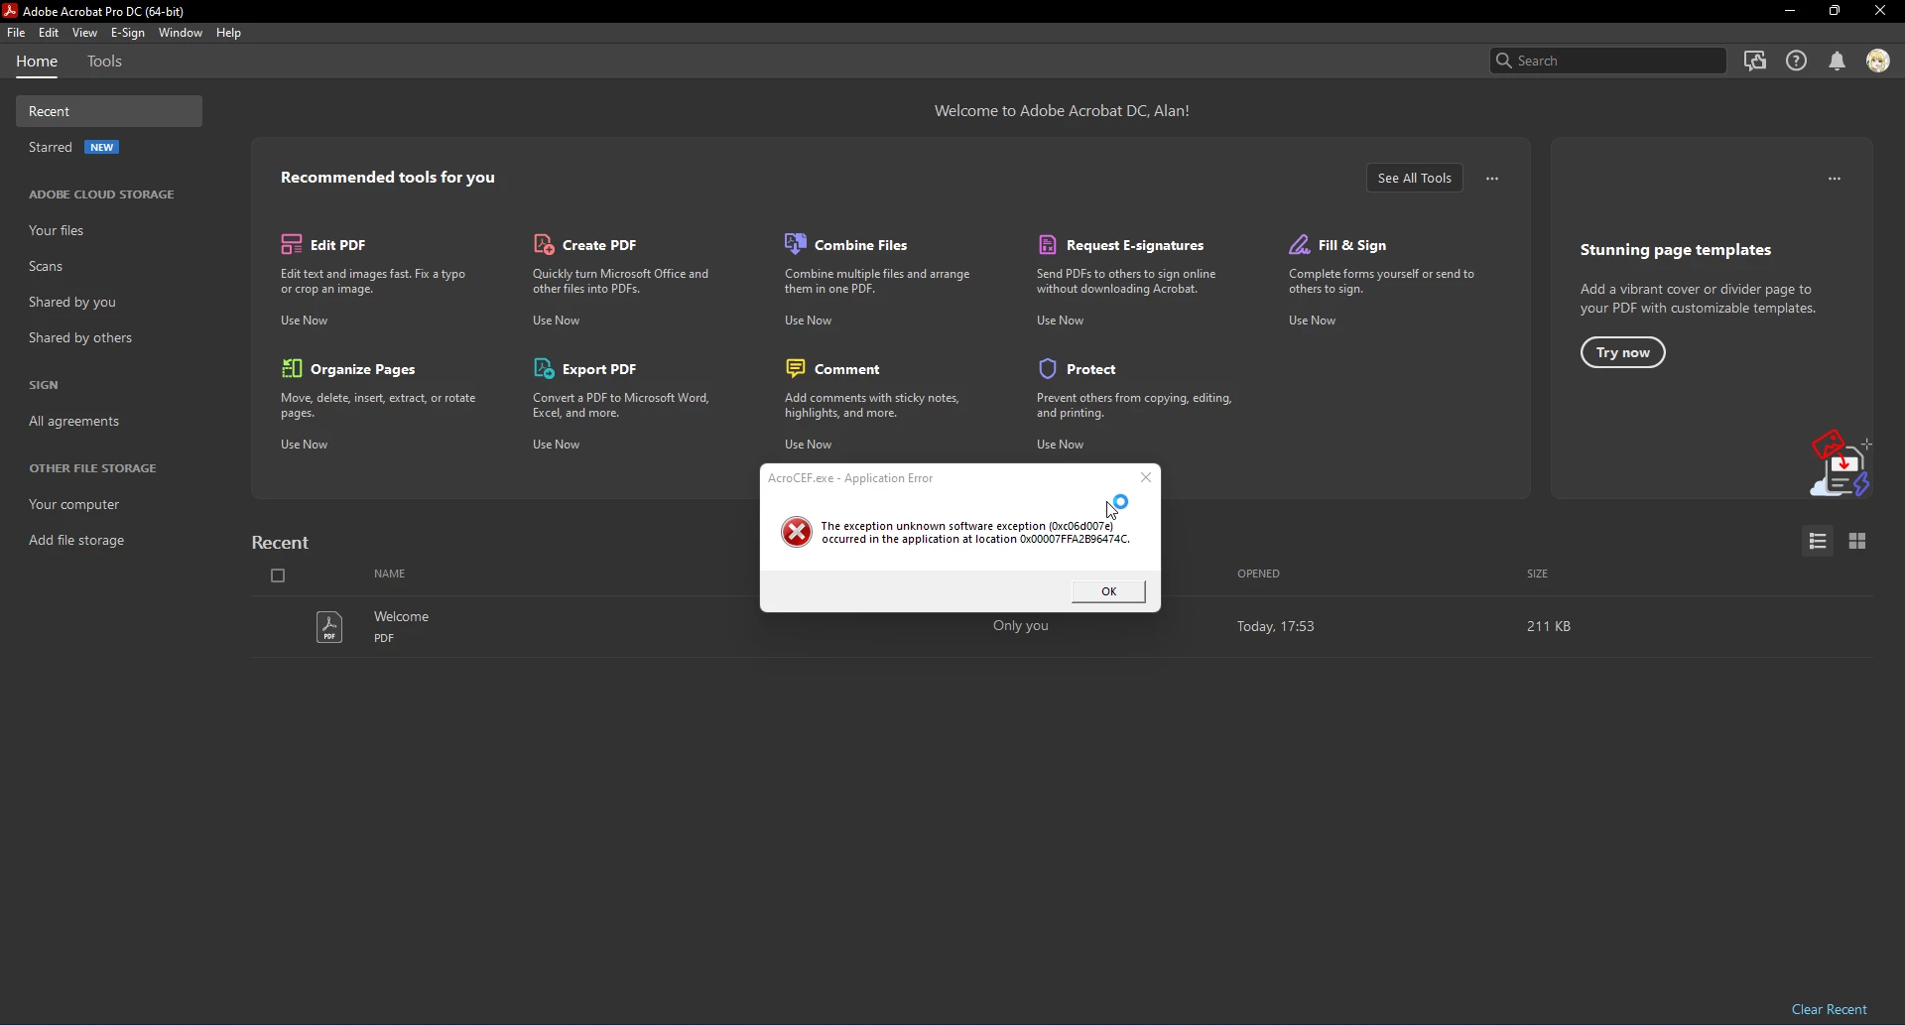Click Clear Recent link
The image size is (1905, 1025).
(1829, 1009)
